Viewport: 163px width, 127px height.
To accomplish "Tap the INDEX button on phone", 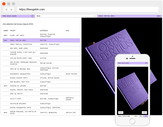I will [144, 113].
